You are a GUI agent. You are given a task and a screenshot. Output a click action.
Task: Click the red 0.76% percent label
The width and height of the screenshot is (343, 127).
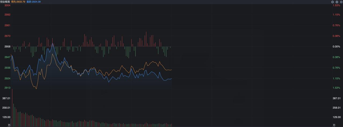point(336,25)
